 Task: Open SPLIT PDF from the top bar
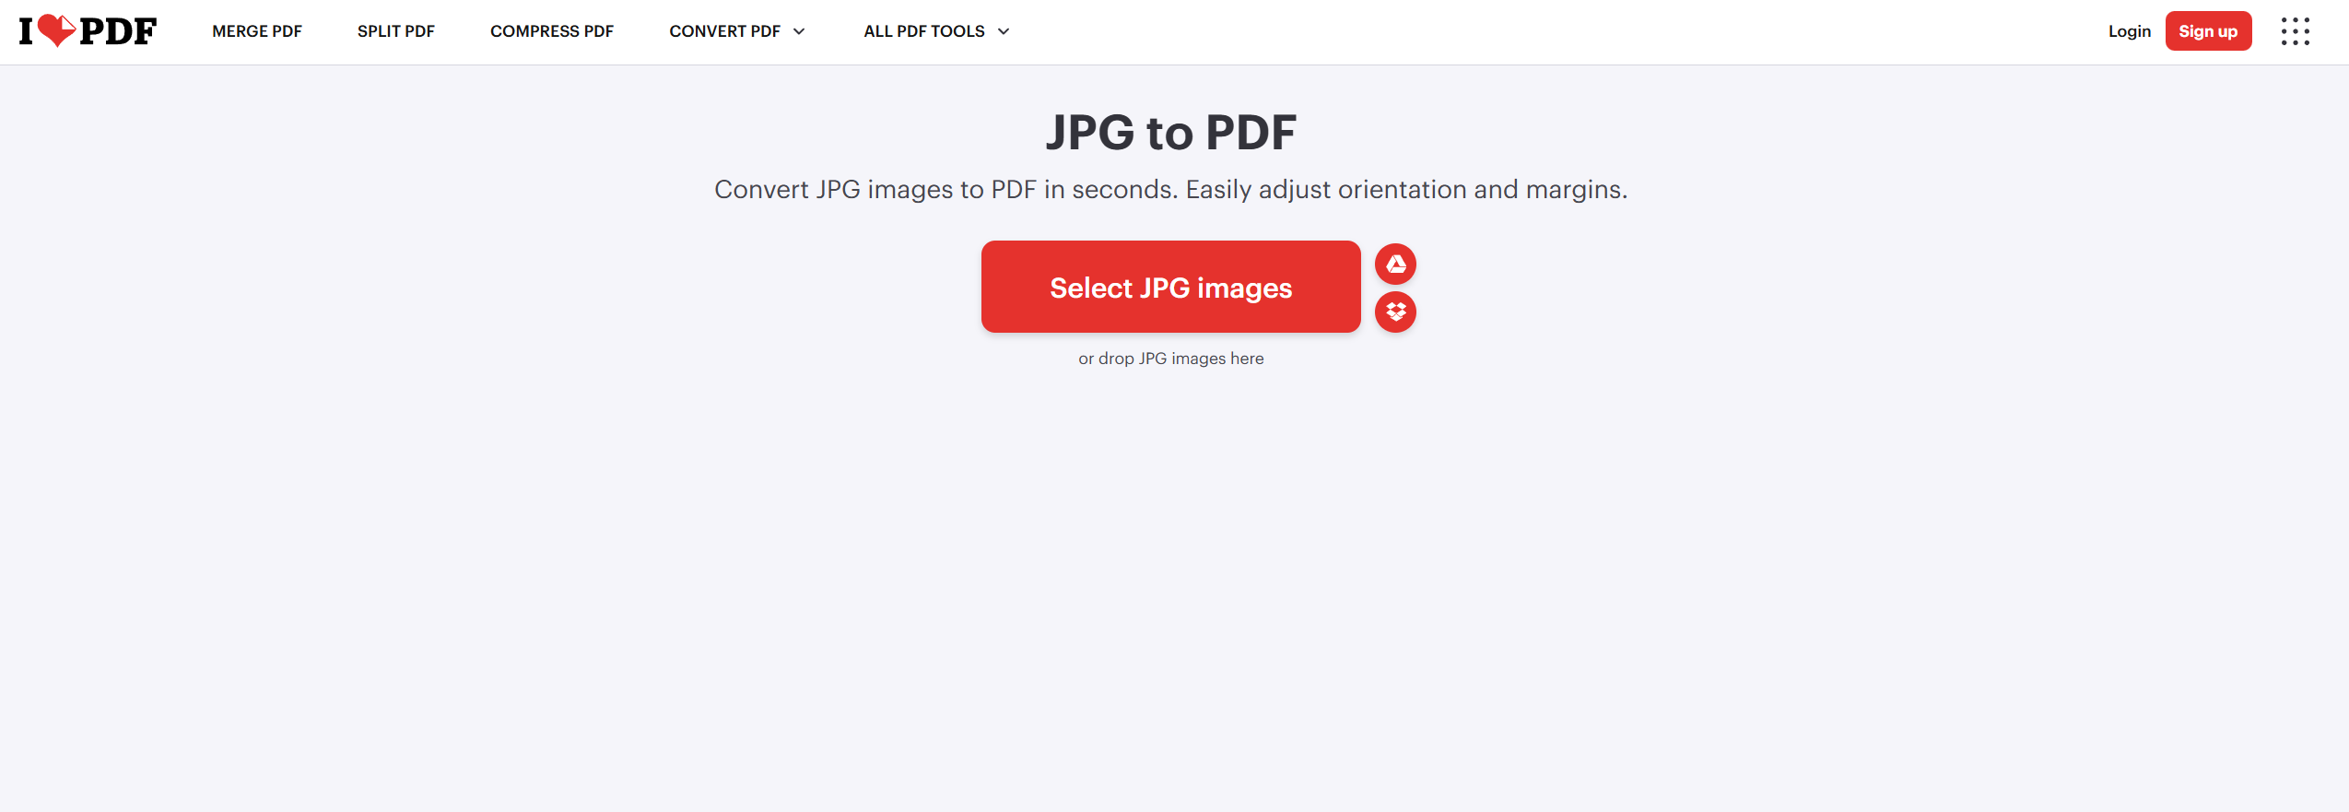(x=396, y=31)
